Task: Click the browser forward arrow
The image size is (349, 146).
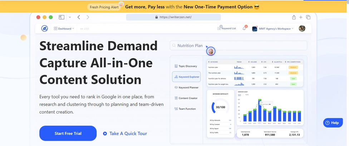Action: (88, 17)
